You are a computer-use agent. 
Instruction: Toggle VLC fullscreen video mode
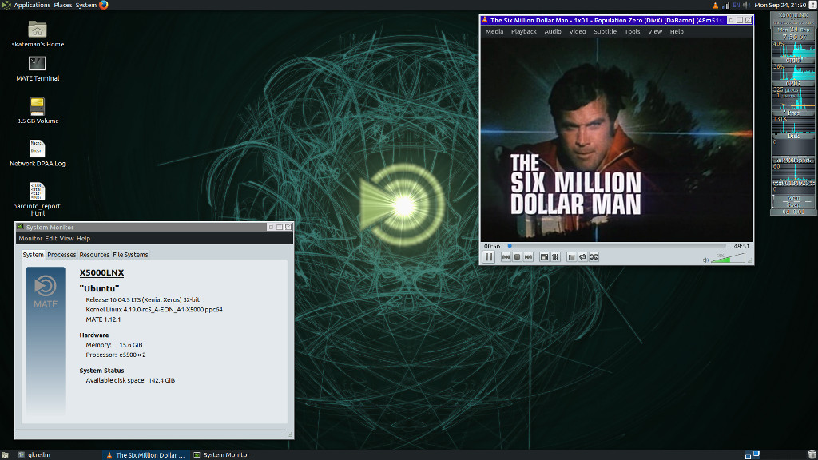click(x=544, y=256)
